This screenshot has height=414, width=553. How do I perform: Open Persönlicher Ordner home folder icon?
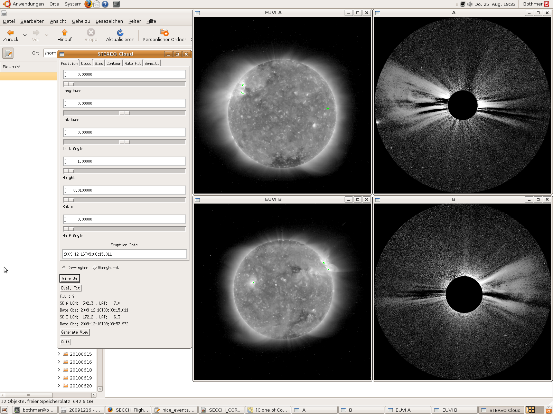[164, 32]
